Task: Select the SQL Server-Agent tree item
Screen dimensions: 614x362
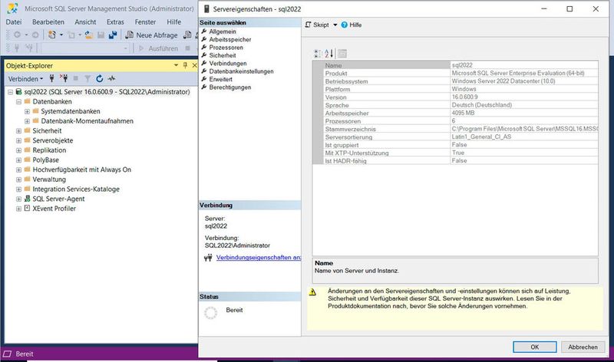Action: click(58, 199)
